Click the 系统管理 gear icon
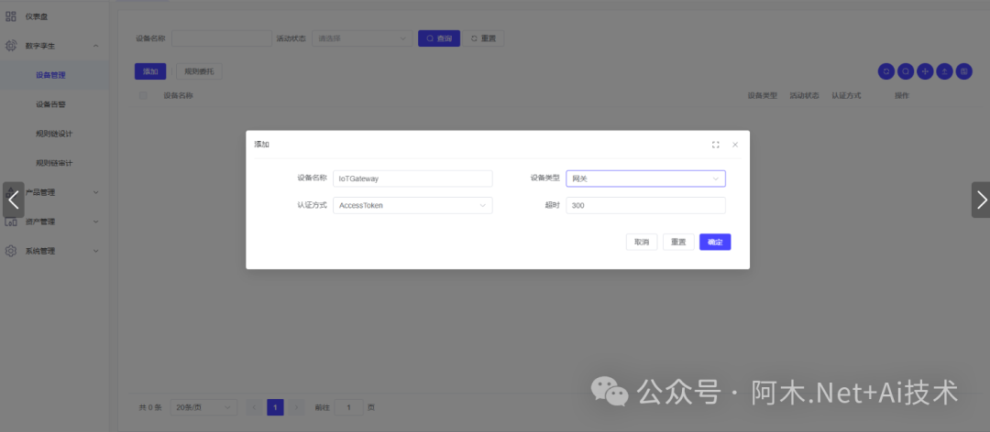The width and height of the screenshot is (990, 432). 11,251
